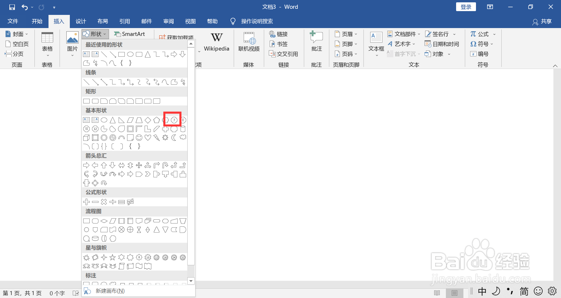Screen dimensions: 561x298
Task: Click the Picture insert icon
Action: (72, 37)
